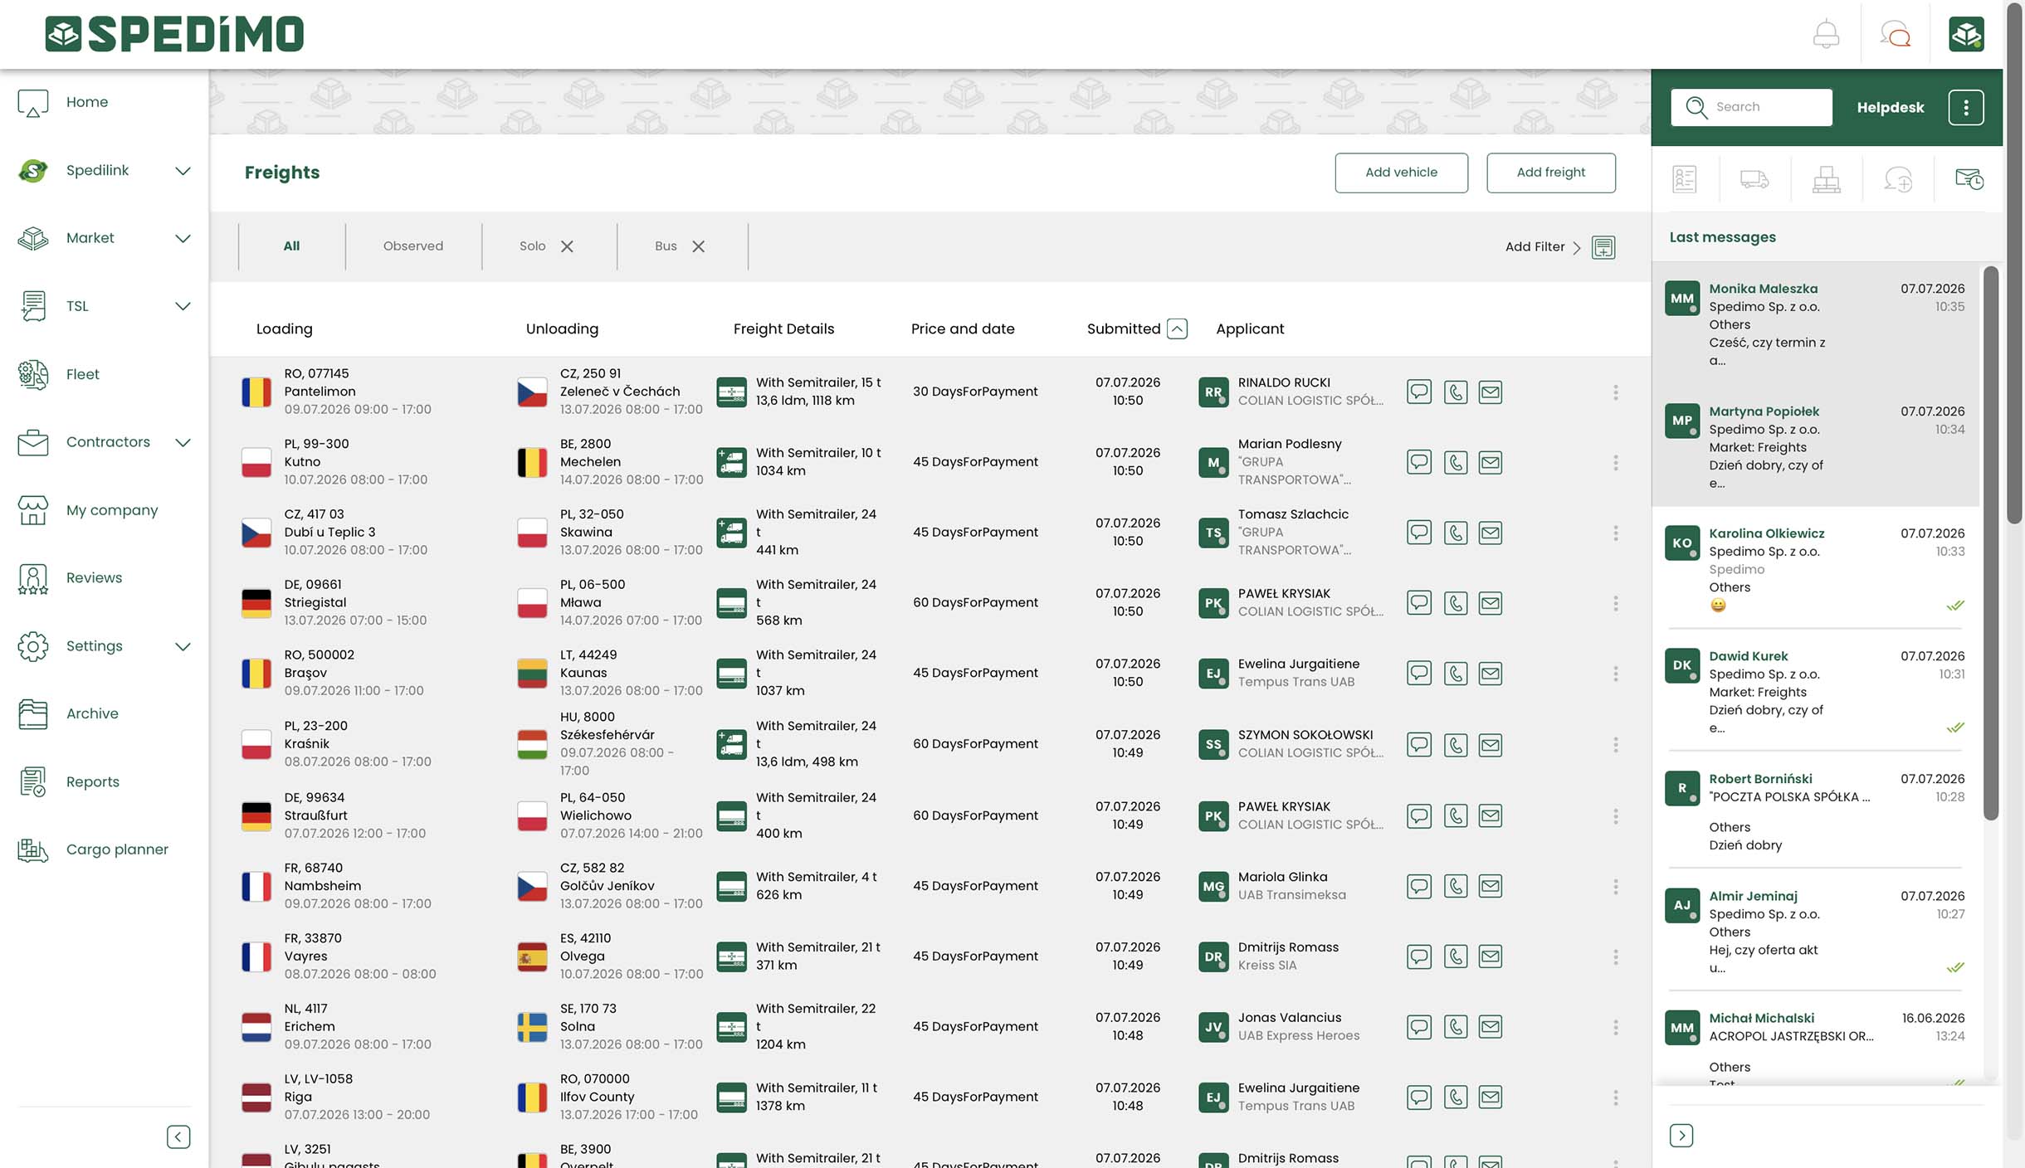Open Reviews in the sidebar
The height and width of the screenshot is (1168, 2025).
point(94,578)
